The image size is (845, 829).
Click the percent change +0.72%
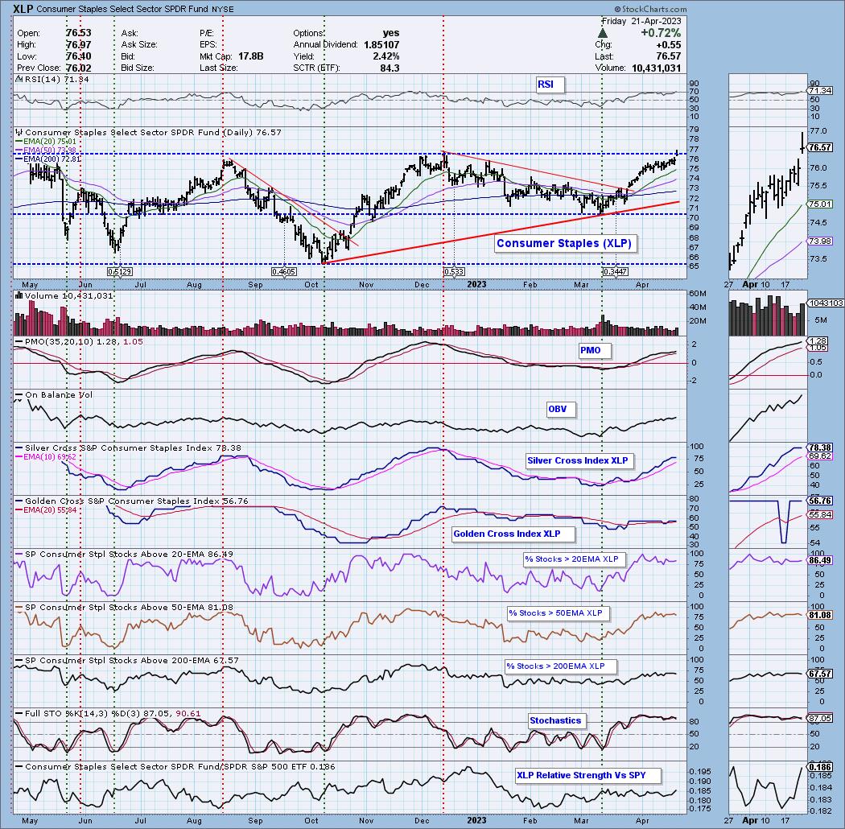click(661, 33)
